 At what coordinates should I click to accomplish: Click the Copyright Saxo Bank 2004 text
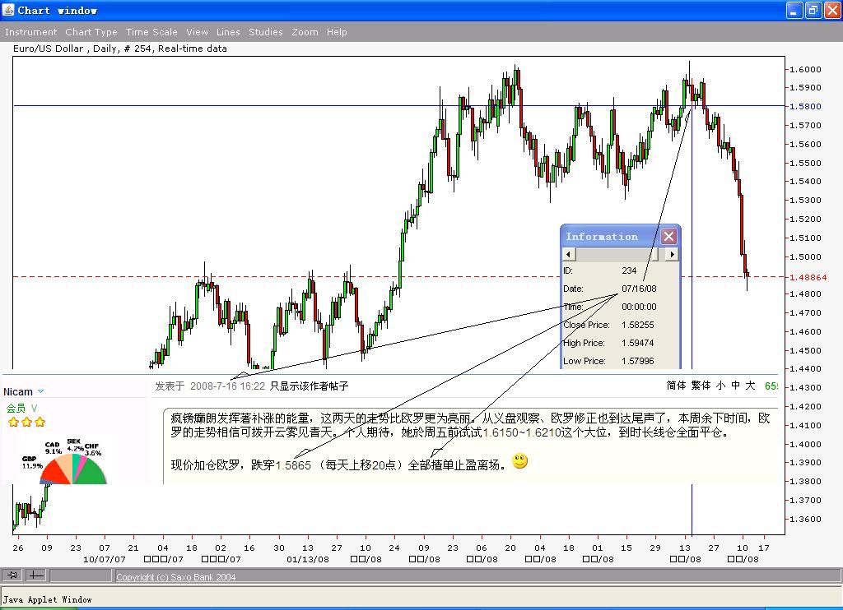coord(176,577)
